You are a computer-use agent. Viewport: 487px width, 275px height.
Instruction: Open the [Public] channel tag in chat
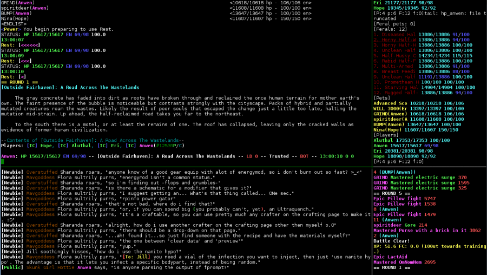(13, 267)
